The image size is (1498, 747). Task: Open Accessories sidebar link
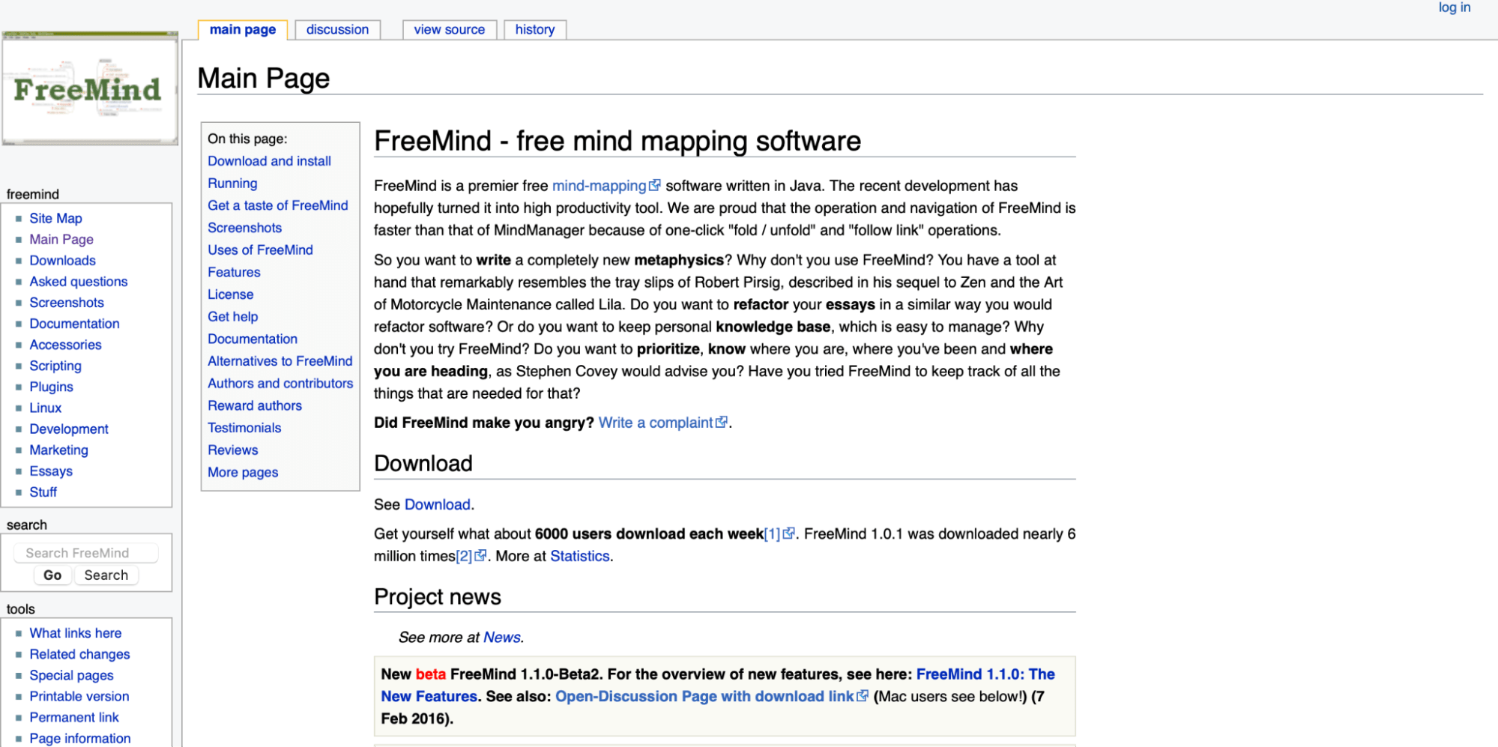[66, 345]
